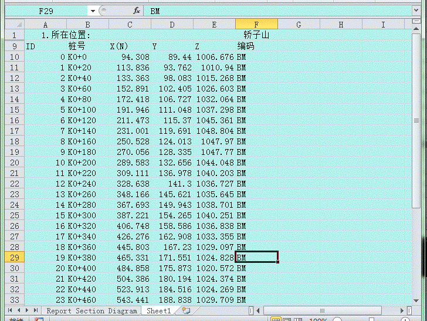Switch to Normal view in status bar
This screenshot has width=427, height=321.
tap(274, 320)
